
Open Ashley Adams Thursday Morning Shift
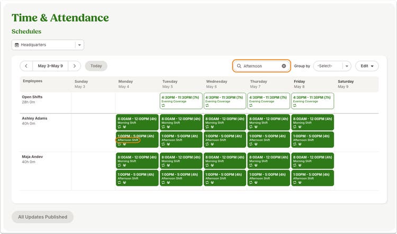click(x=268, y=123)
